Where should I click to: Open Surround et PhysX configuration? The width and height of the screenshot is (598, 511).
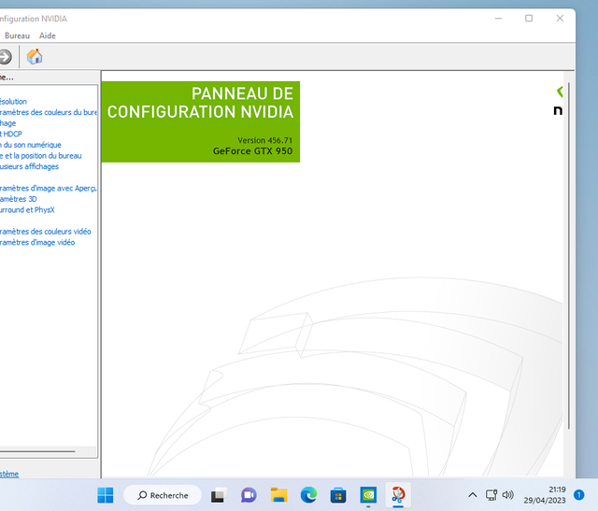27,210
